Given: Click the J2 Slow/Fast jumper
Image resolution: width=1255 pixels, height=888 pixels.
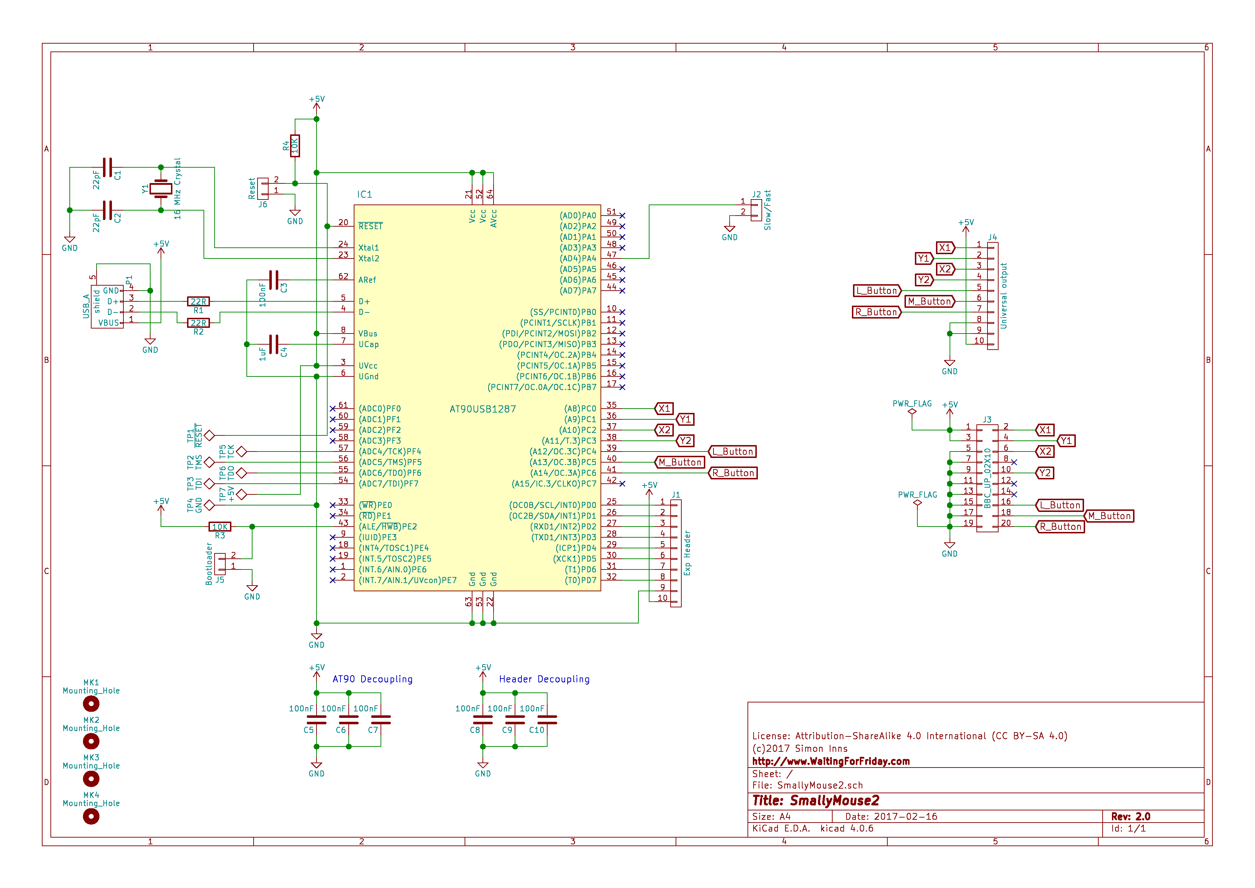Looking at the screenshot, I should 756,210.
